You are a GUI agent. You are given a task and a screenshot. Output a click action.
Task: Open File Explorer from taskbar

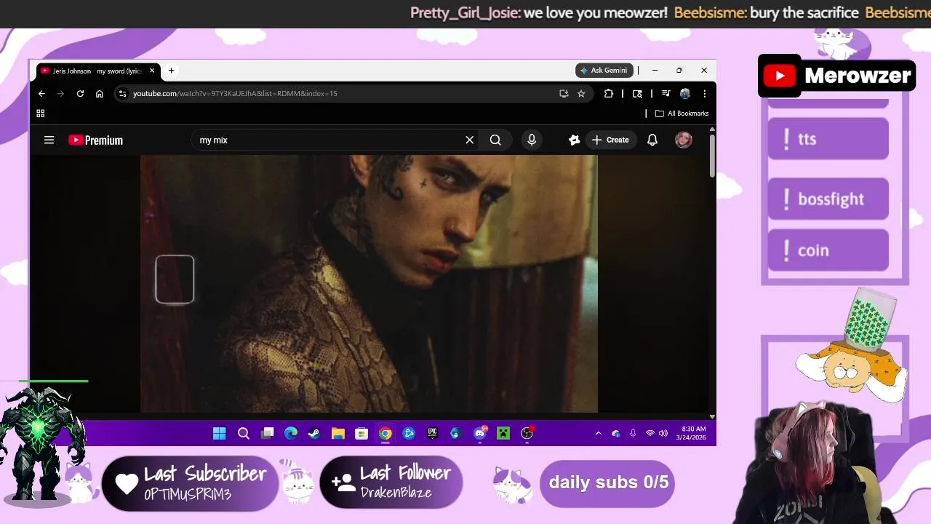337,434
